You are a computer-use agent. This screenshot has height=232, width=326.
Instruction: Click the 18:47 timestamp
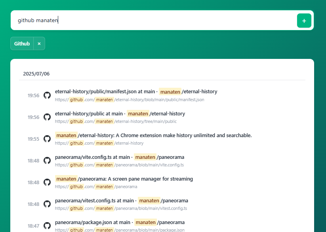coord(34,226)
